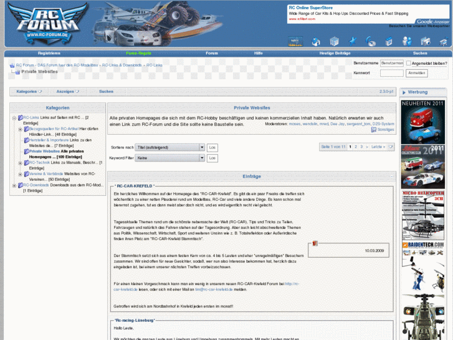Open the Neuheiten 2011 ad banner

point(422,122)
